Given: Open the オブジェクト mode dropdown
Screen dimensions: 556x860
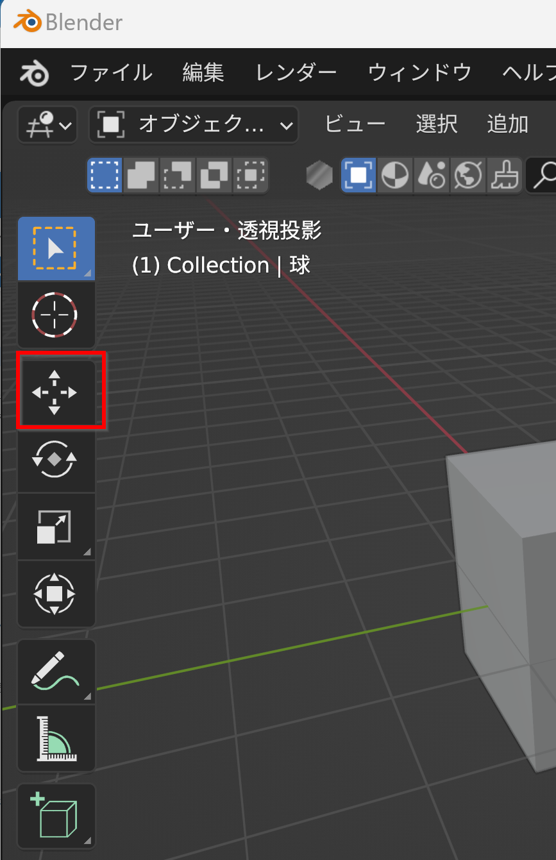Looking at the screenshot, I should tap(194, 124).
